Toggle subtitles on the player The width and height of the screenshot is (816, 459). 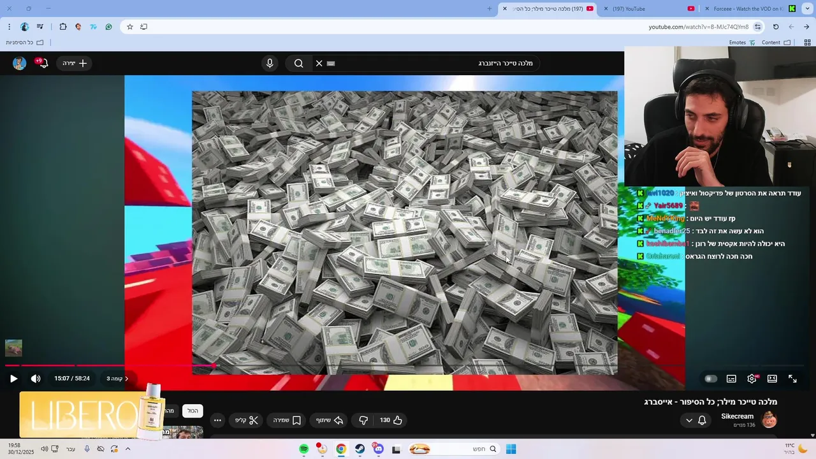(731, 379)
